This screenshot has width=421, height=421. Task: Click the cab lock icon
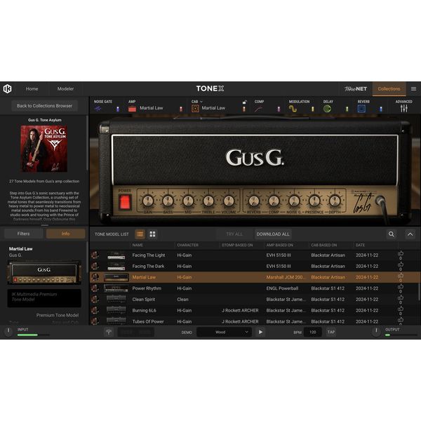[244, 102]
